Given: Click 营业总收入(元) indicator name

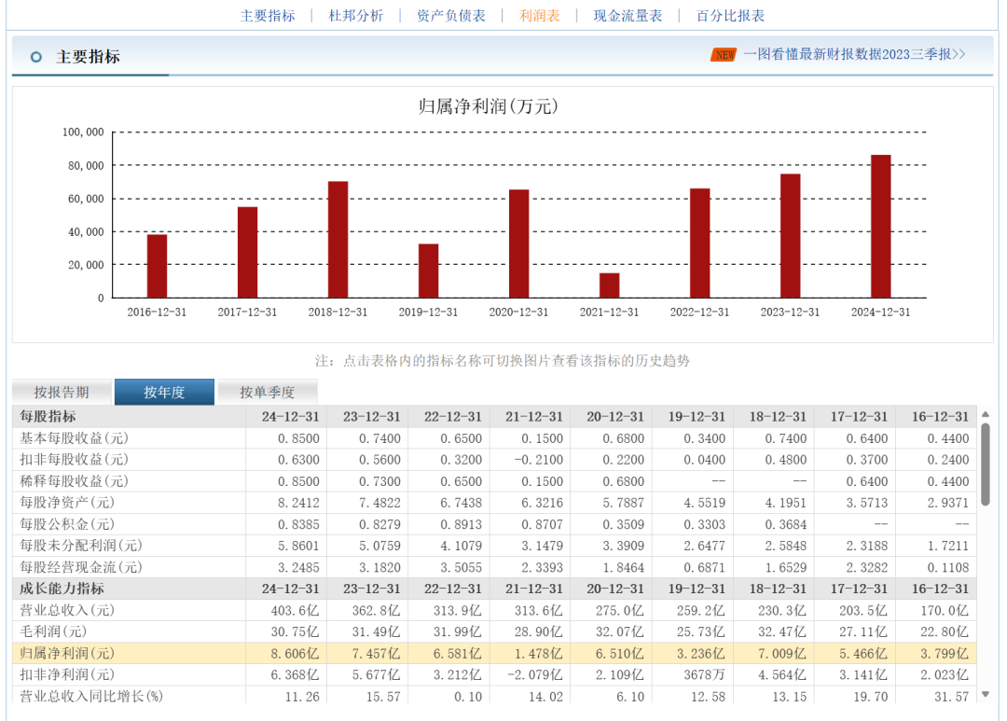Looking at the screenshot, I should [x=67, y=610].
